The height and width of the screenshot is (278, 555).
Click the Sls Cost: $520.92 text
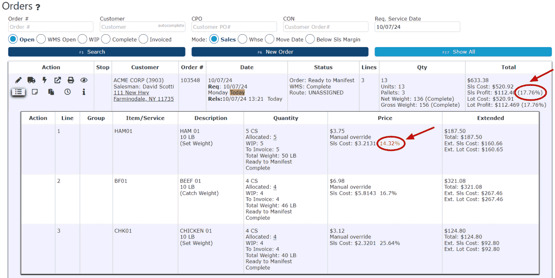tap(490, 86)
